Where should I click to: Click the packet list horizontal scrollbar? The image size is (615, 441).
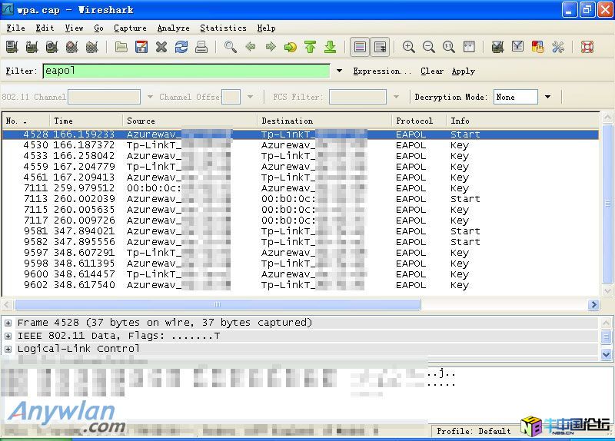tap(217, 305)
